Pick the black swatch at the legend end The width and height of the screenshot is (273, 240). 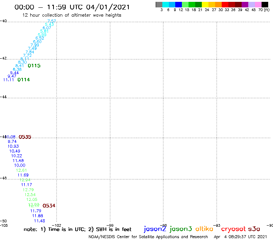coord(265,4)
